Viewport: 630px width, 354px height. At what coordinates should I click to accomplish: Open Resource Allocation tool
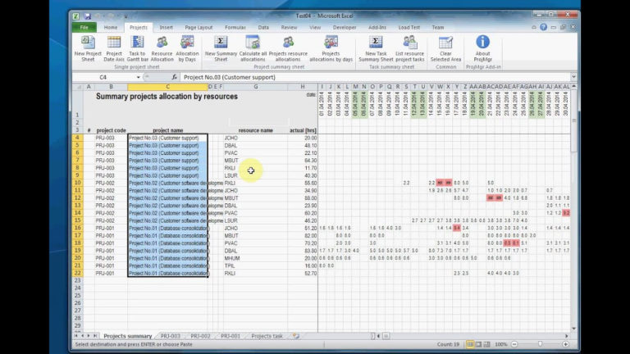(162, 48)
